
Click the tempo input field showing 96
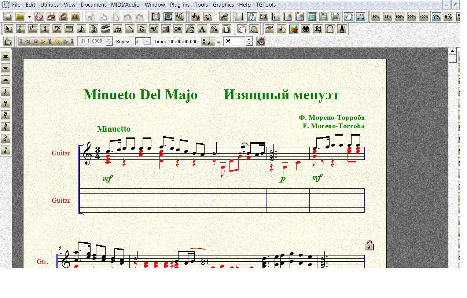pyautogui.click(x=234, y=41)
